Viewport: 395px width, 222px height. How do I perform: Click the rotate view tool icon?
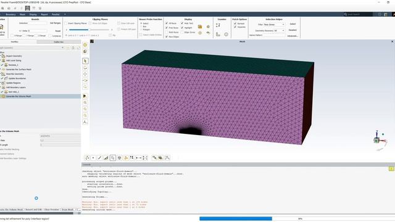point(85,68)
